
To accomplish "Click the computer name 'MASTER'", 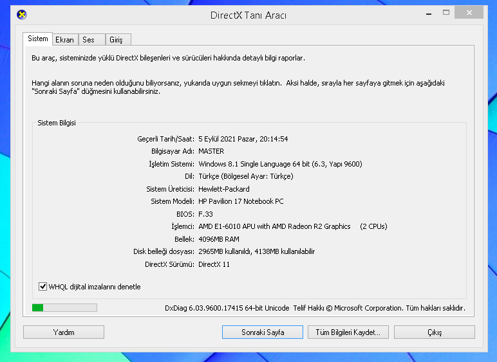I will pyautogui.click(x=211, y=151).
